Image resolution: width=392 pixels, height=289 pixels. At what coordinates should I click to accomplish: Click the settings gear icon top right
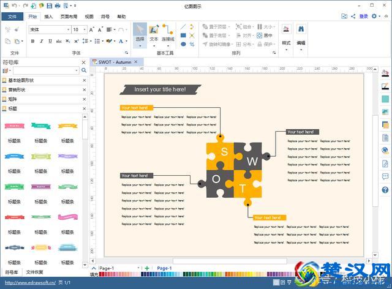374,17
